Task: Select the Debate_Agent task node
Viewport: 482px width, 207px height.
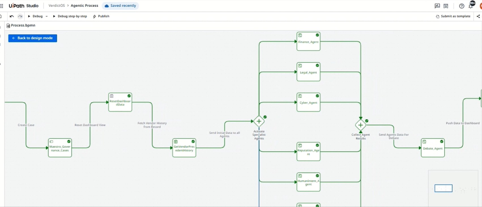Action: click(433, 148)
